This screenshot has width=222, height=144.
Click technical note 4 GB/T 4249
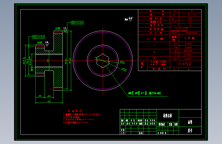(76, 122)
